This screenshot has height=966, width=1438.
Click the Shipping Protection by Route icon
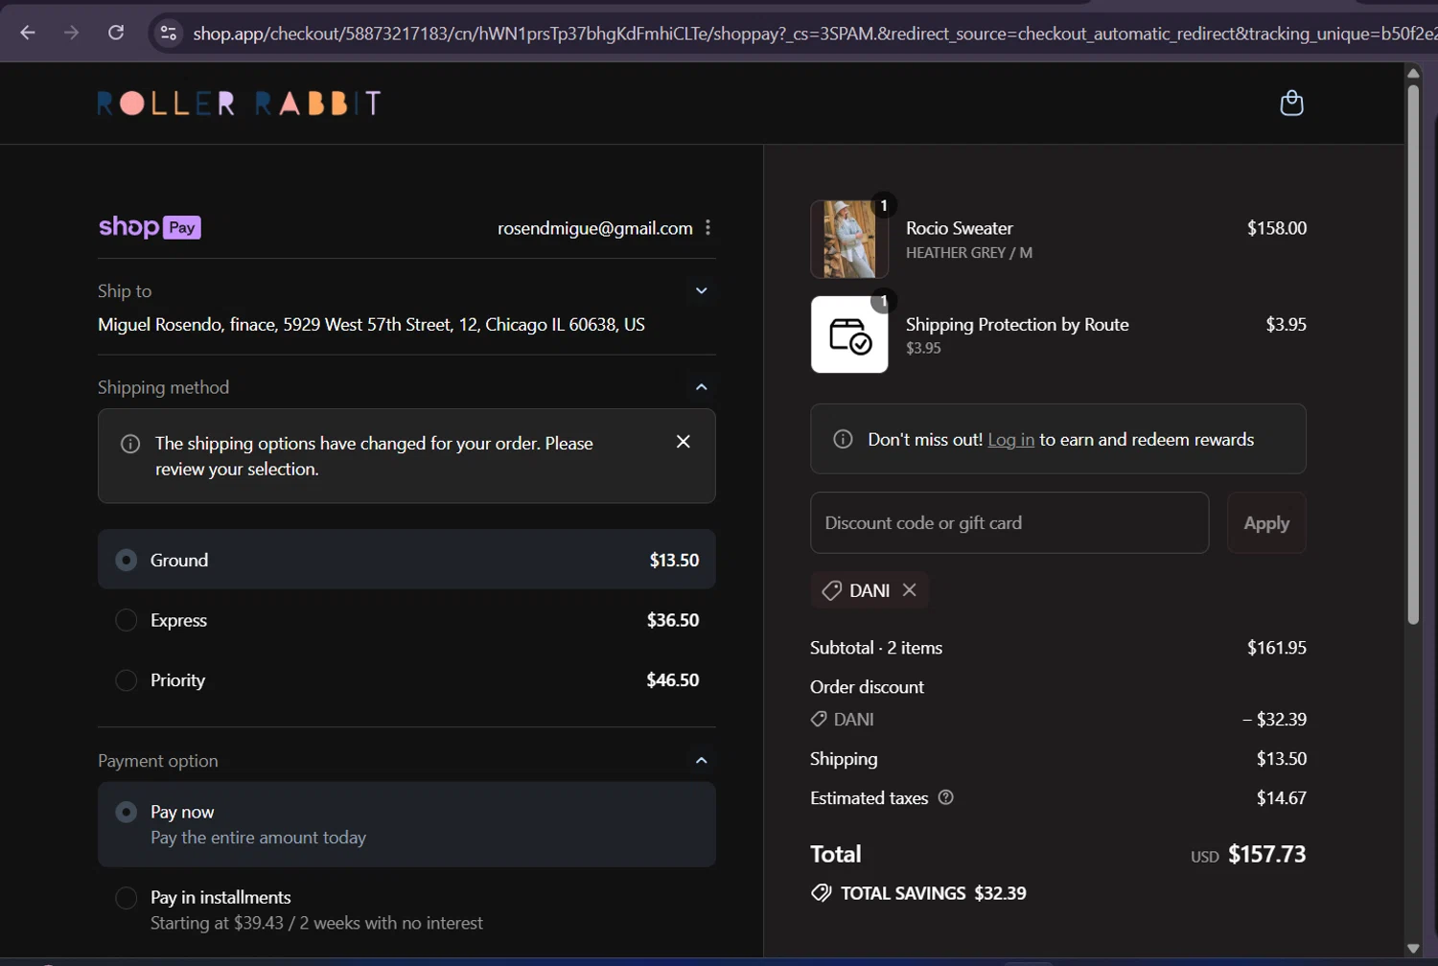[x=849, y=334]
